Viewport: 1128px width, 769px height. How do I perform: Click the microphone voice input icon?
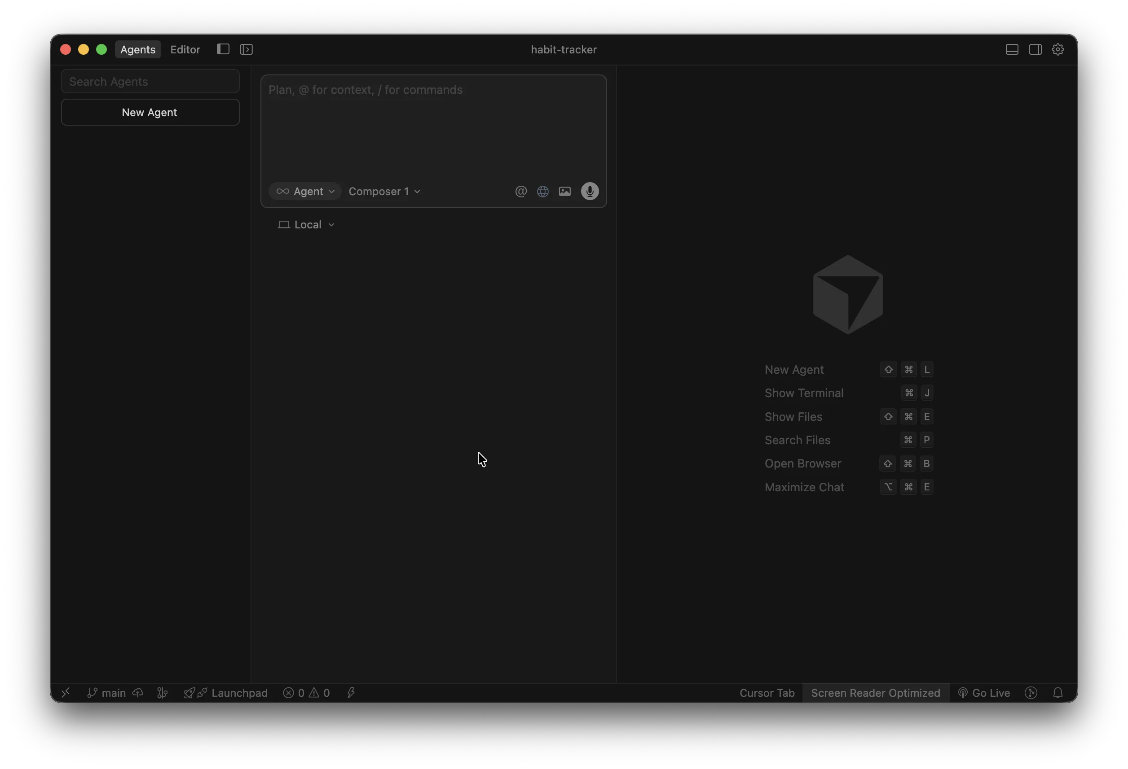click(590, 192)
